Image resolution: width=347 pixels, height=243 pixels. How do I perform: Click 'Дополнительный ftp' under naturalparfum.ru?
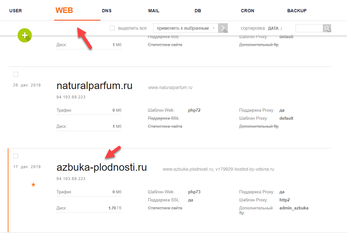click(259, 127)
